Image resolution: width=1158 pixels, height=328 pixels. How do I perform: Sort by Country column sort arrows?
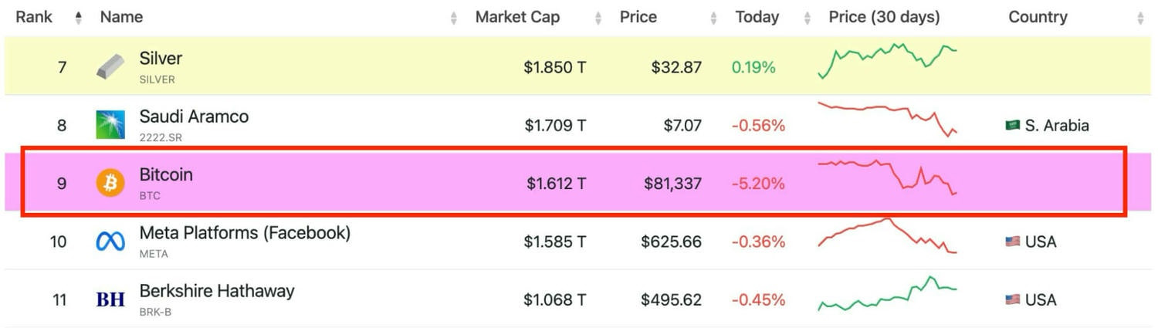[x=1140, y=18]
